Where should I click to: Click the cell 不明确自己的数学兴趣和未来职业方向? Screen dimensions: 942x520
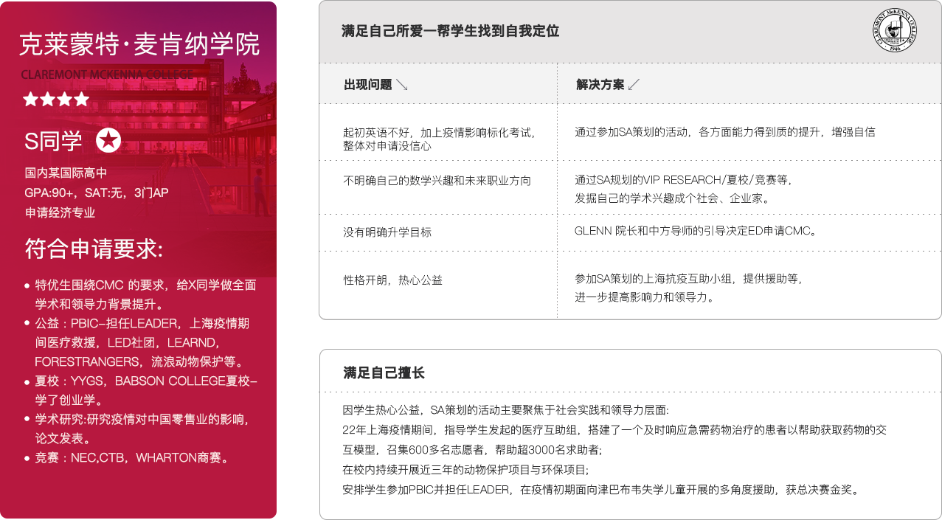[437, 181]
